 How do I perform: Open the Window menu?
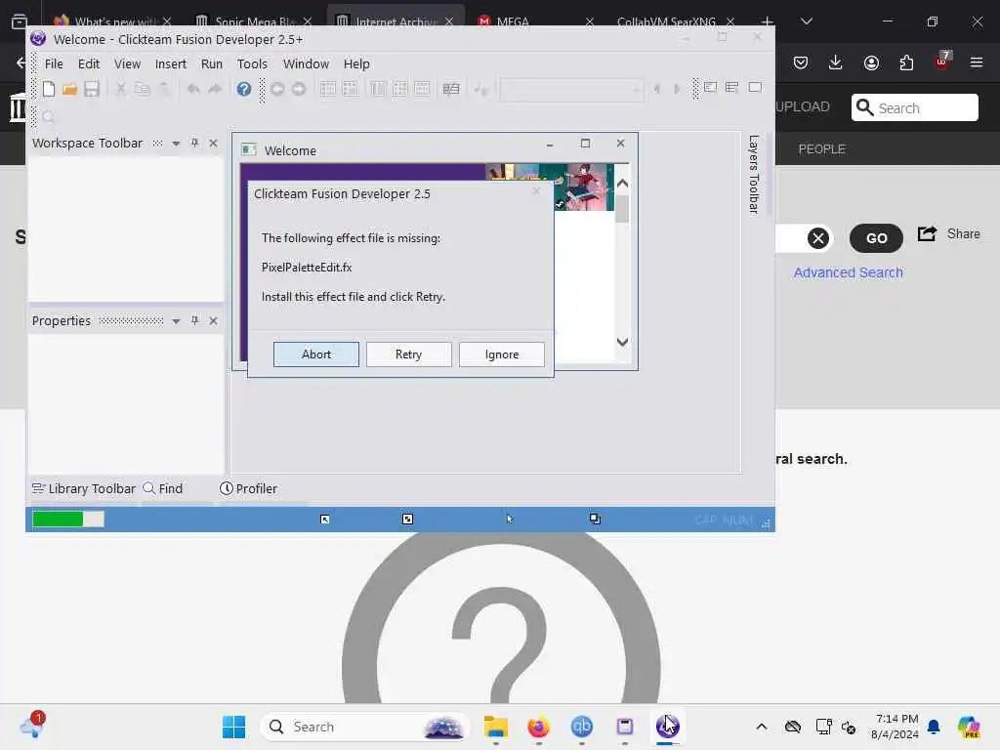pos(306,63)
